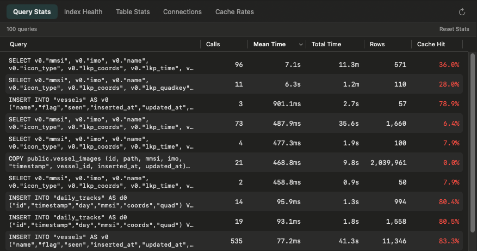Image resolution: width=477 pixels, height=251 pixels.
Task: Click the 468.8ms mean time value
Action: (x=287, y=163)
